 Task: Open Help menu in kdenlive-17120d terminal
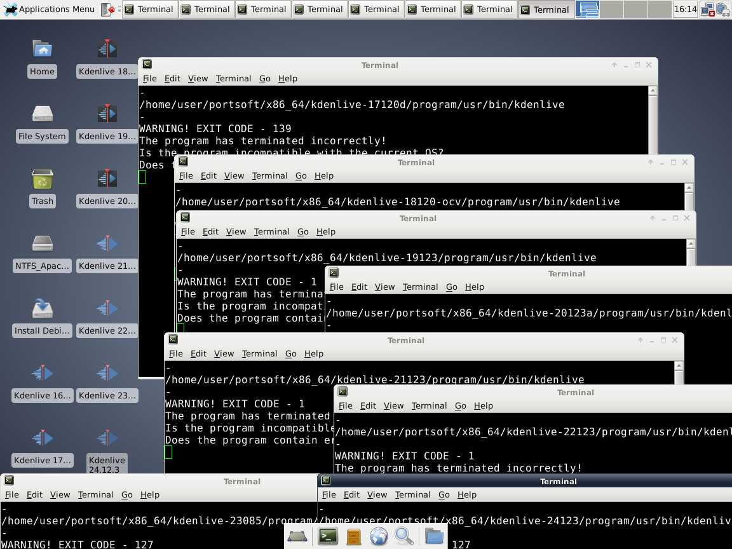[x=288, y=78]
